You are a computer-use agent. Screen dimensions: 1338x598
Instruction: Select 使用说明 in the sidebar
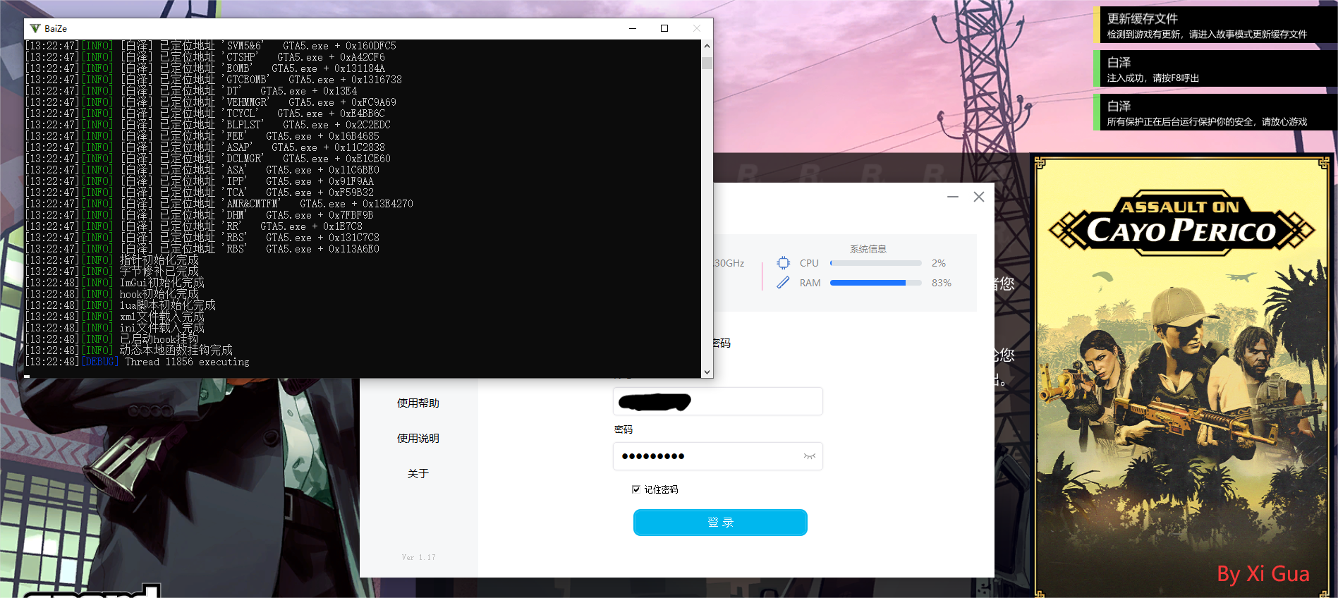point(418,439)
